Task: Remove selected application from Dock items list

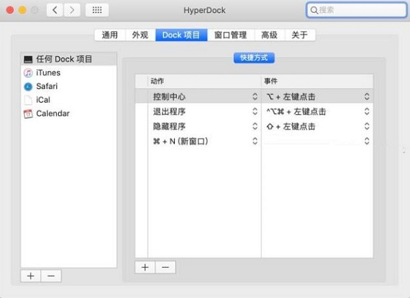Action: coord(51,275)
